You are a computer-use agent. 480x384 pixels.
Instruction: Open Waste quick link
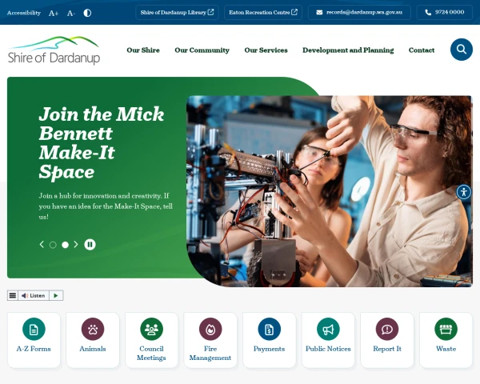(446, 340)
